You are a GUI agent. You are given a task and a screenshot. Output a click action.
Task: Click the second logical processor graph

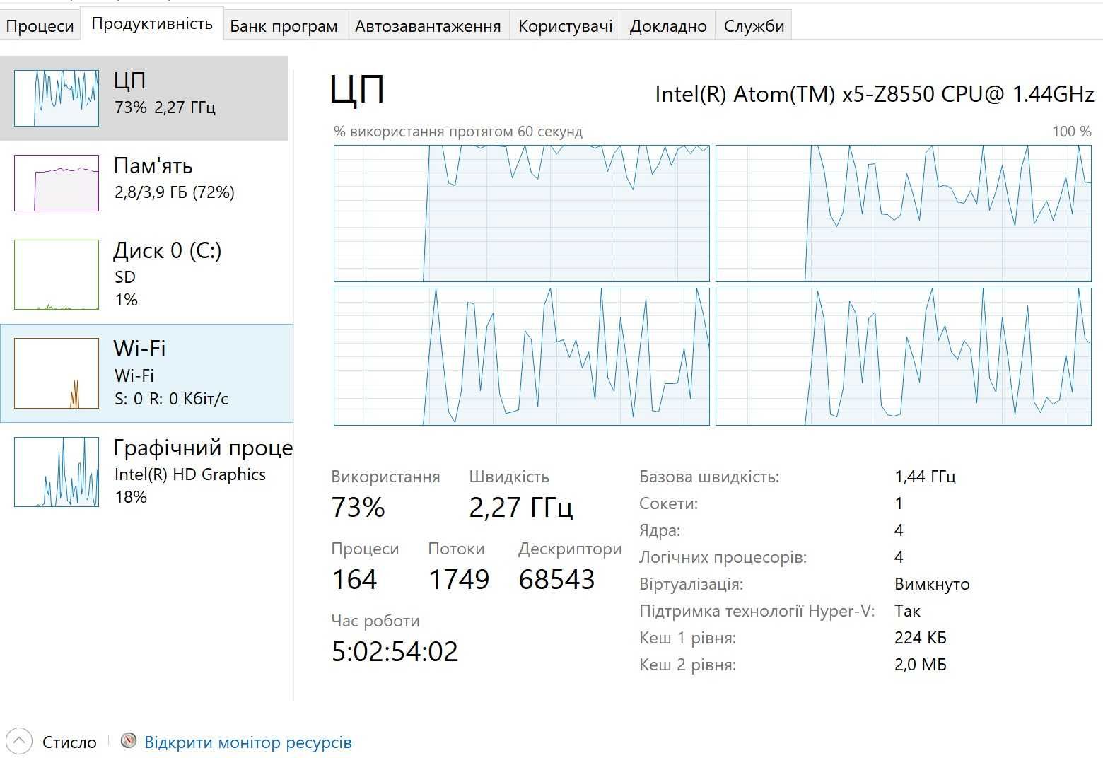(904, 214)
